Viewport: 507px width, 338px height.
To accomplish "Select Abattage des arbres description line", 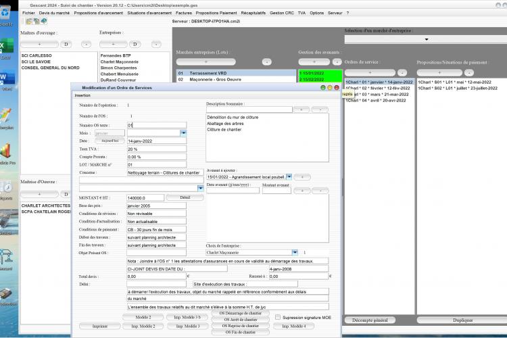I will click(225, 124).
